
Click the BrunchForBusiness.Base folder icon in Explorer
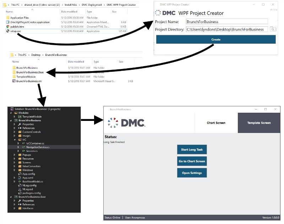pyautogui.click(x=14, y=72)
